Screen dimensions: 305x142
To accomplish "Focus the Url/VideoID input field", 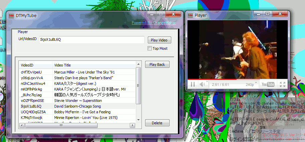I will 92,40.
